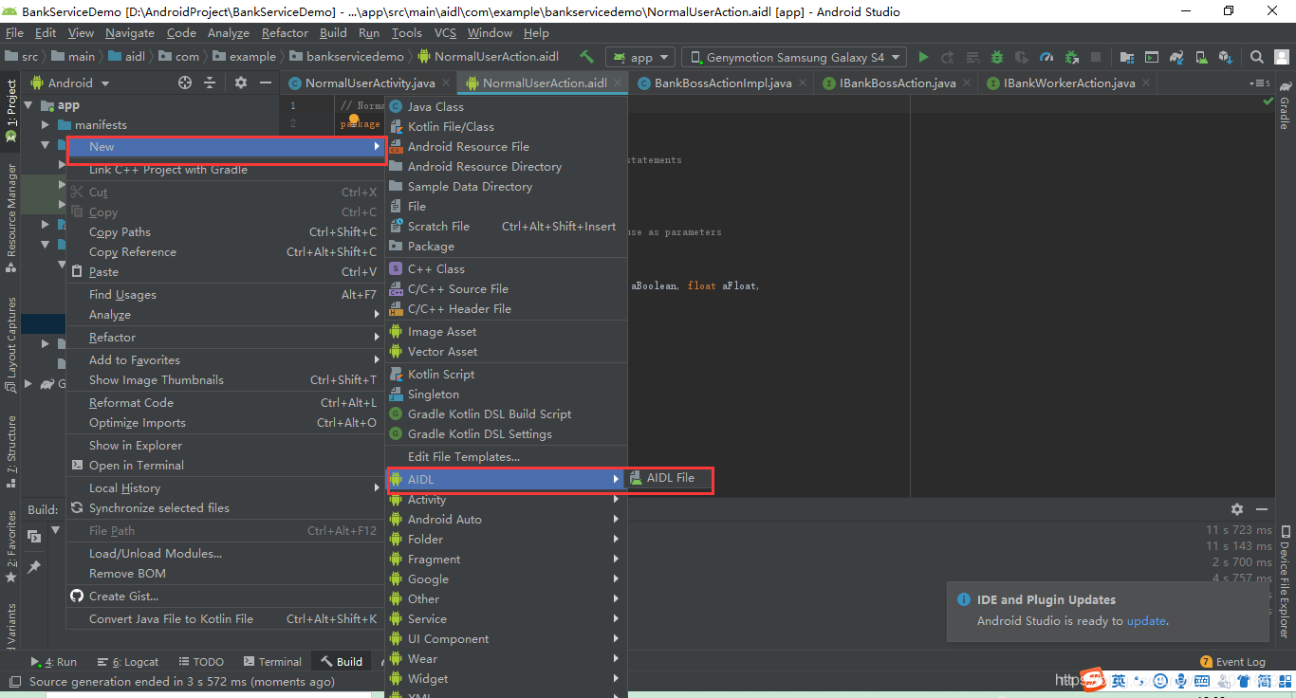This screenshot has height=698, width=1296.
Task: Open the Terminal tool window tab
Action: [x=272, y=662]
